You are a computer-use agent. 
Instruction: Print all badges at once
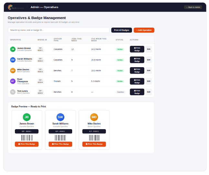point(122,30)
